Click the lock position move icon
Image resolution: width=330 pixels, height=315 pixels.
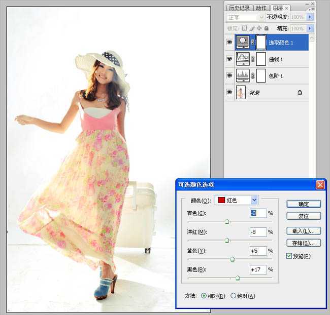[x=259, y=28]
